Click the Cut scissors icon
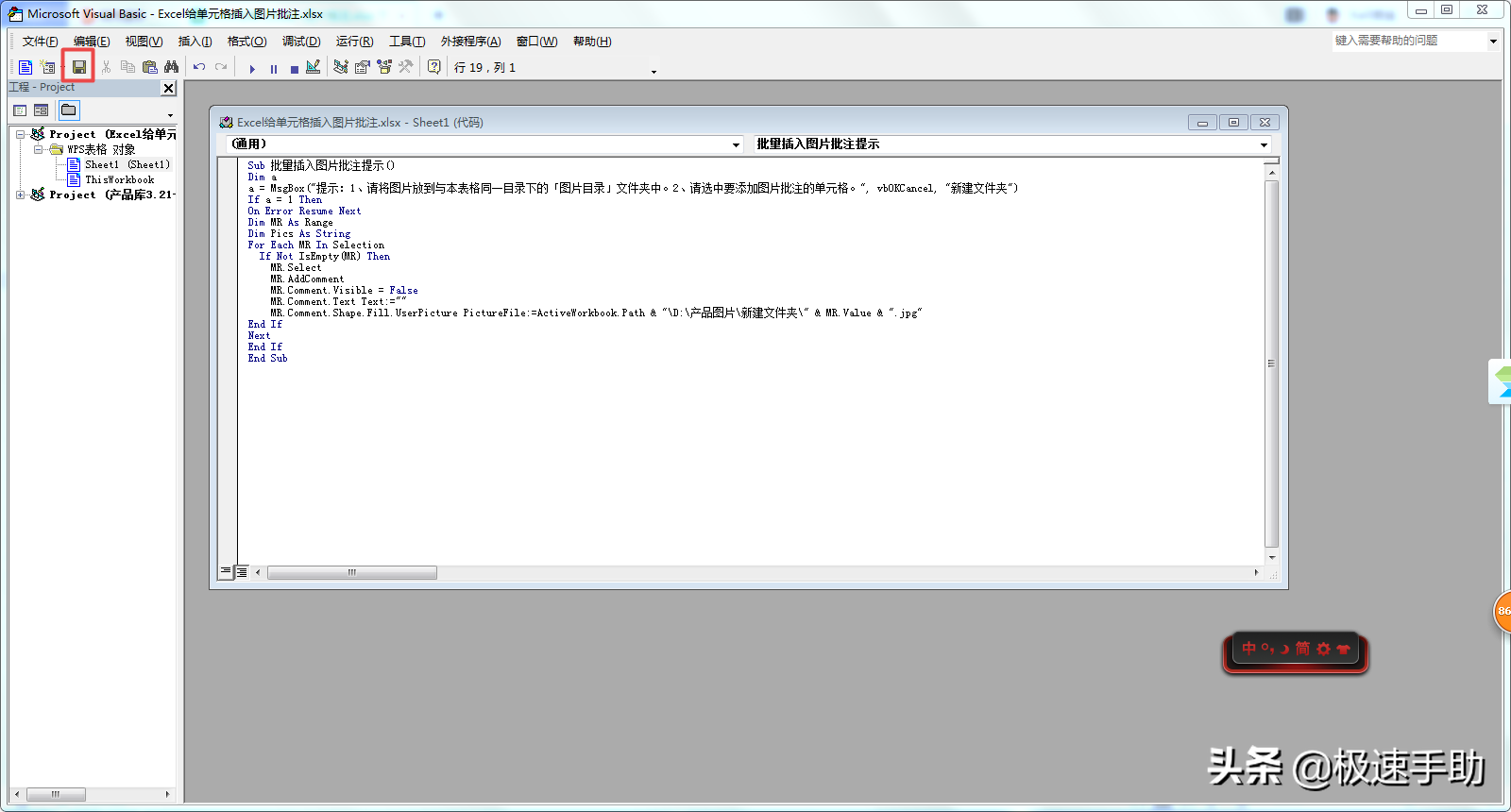Viewport: 1511px width, 812px height. [106, 67]
